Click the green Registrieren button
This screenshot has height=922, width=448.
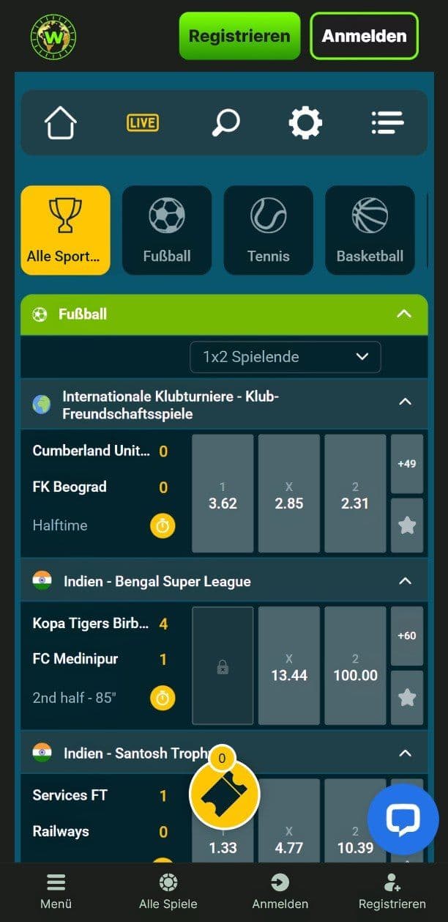coord(239,36)
